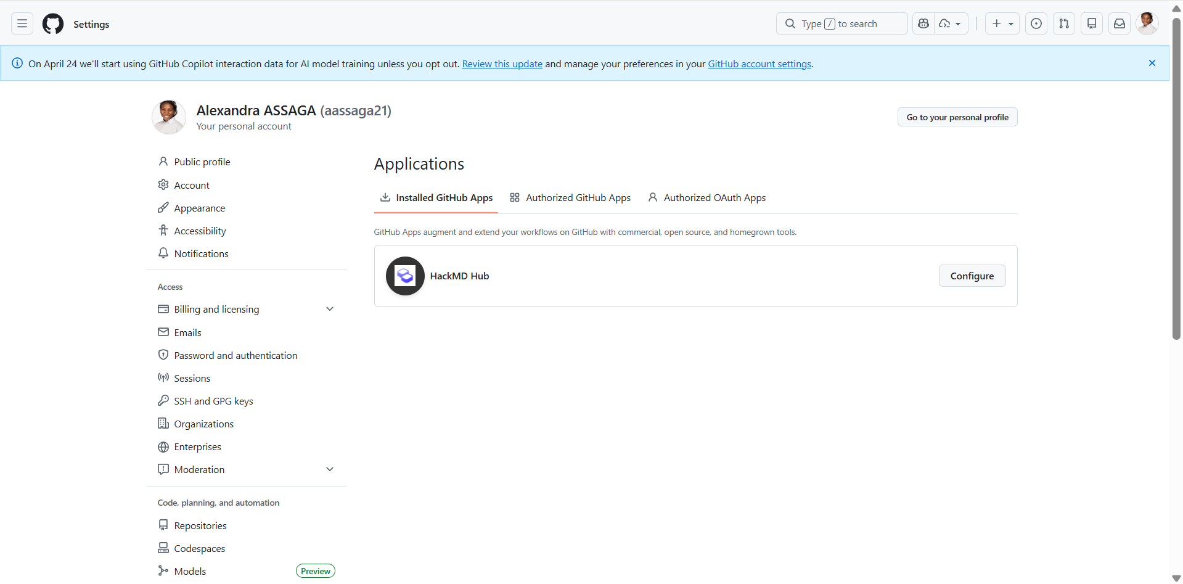Open Organizations settings
The width and height of the screenshot is (1183, 584).
click(x=247, y=424)
